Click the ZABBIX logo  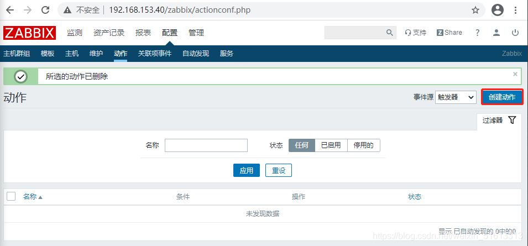pos(30,33)
